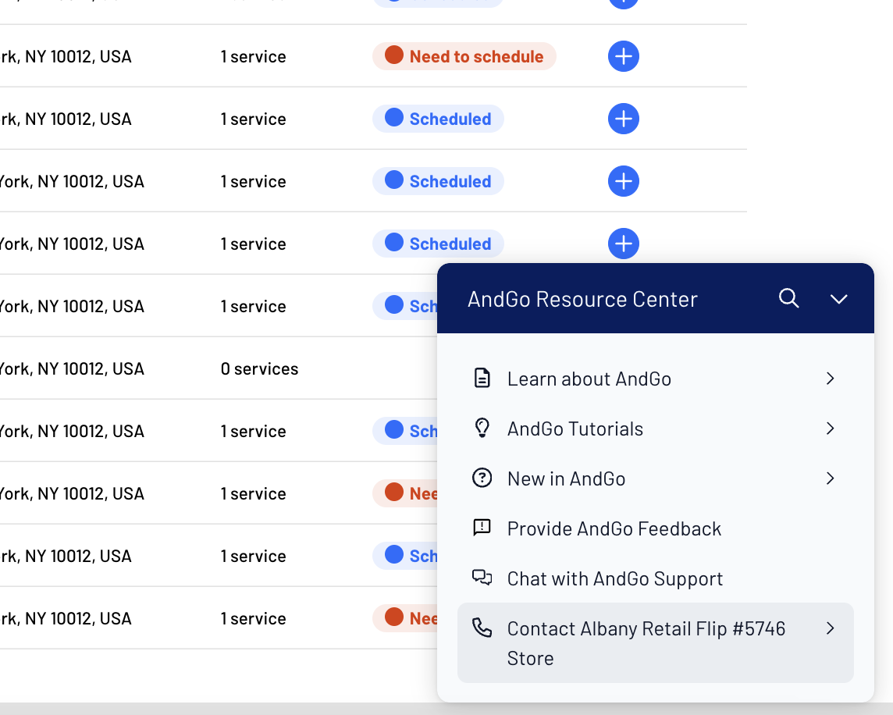Click the '0 services' cell

260,368
